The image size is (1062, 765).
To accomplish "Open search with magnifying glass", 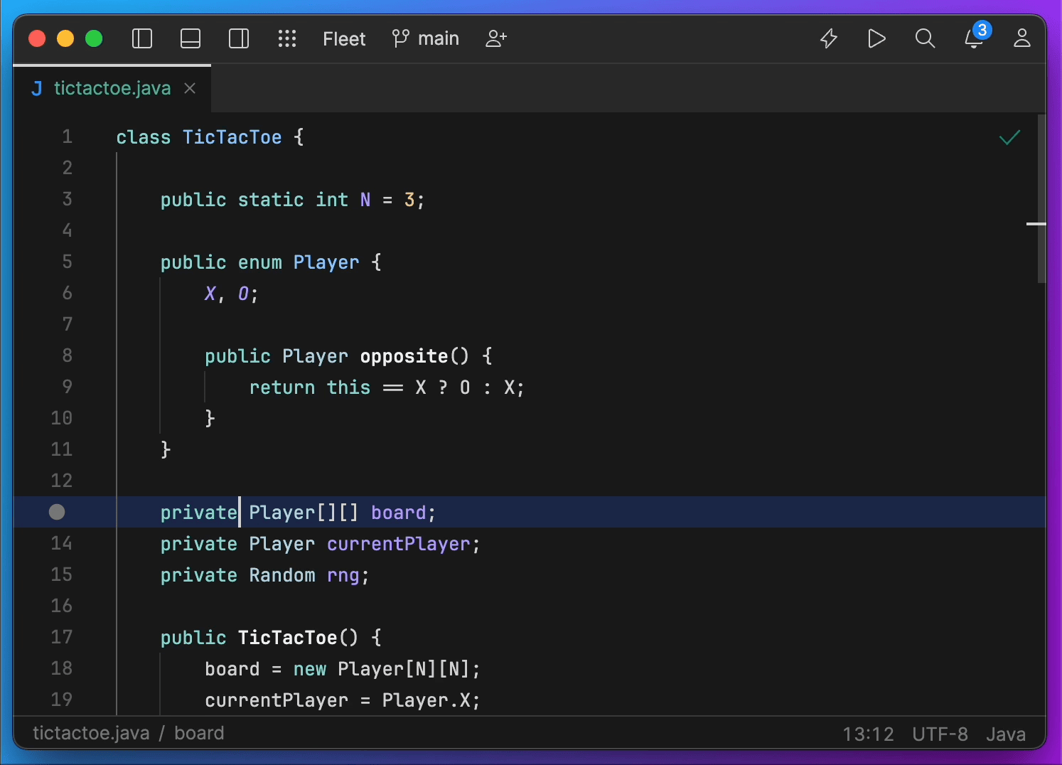I will [x=925, y=38].
